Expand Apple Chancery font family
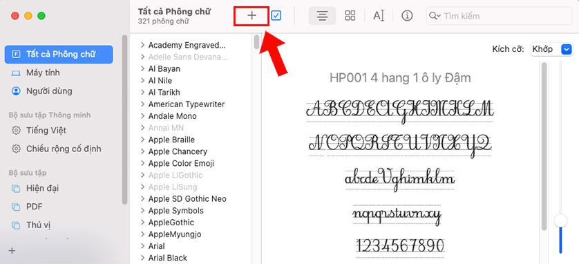579x264 pixels. pos(142,151)
